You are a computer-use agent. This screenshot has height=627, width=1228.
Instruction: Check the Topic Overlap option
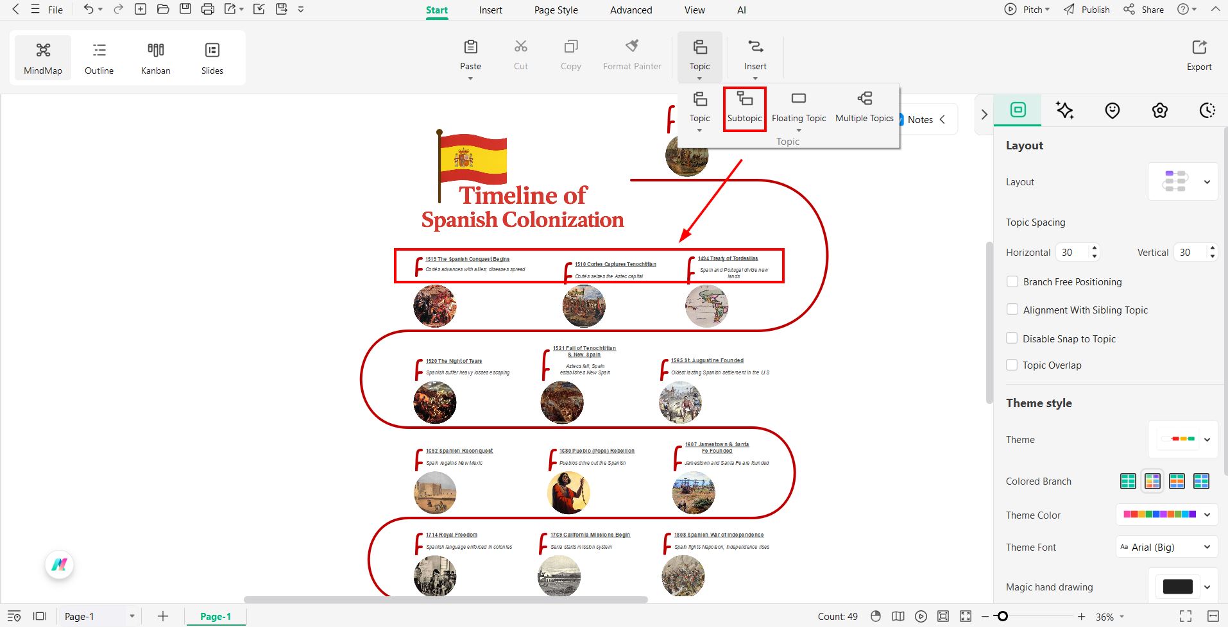tap(1012, 364)
